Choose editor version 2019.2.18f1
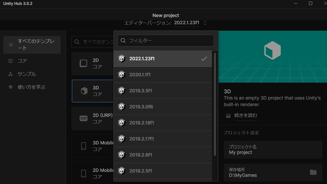 [x=163, y=123]
